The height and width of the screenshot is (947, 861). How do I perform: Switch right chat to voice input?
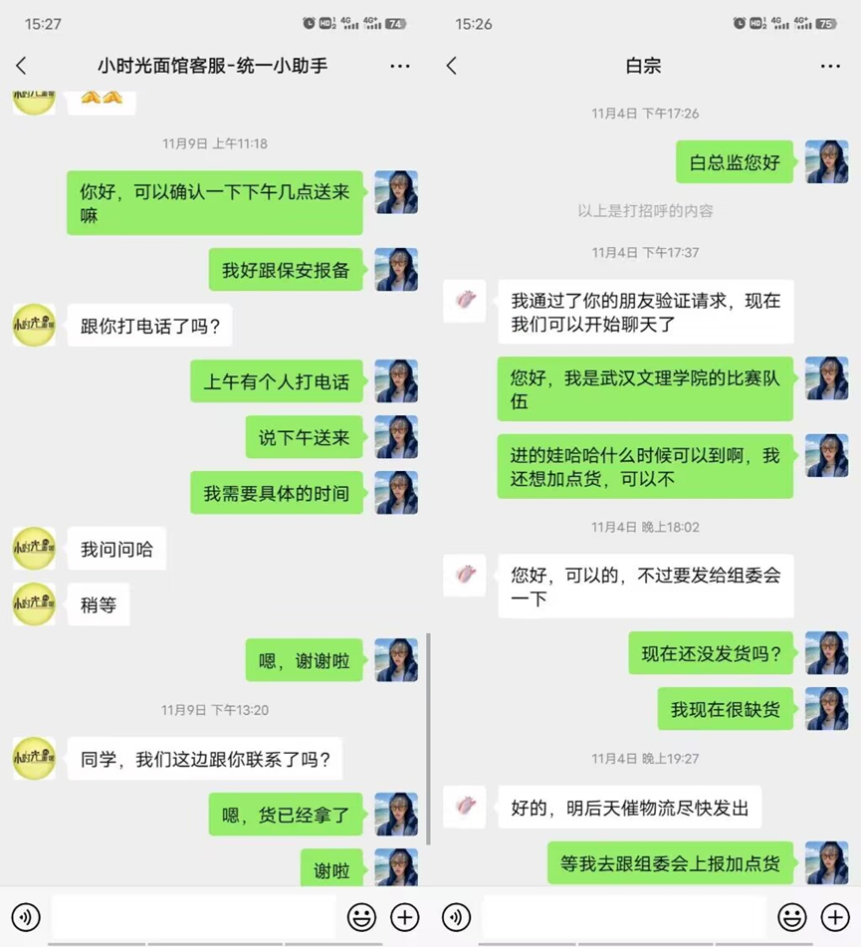[457, 917]
